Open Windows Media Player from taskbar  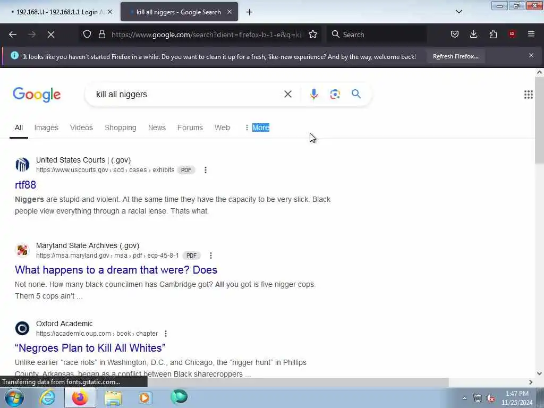145,397
